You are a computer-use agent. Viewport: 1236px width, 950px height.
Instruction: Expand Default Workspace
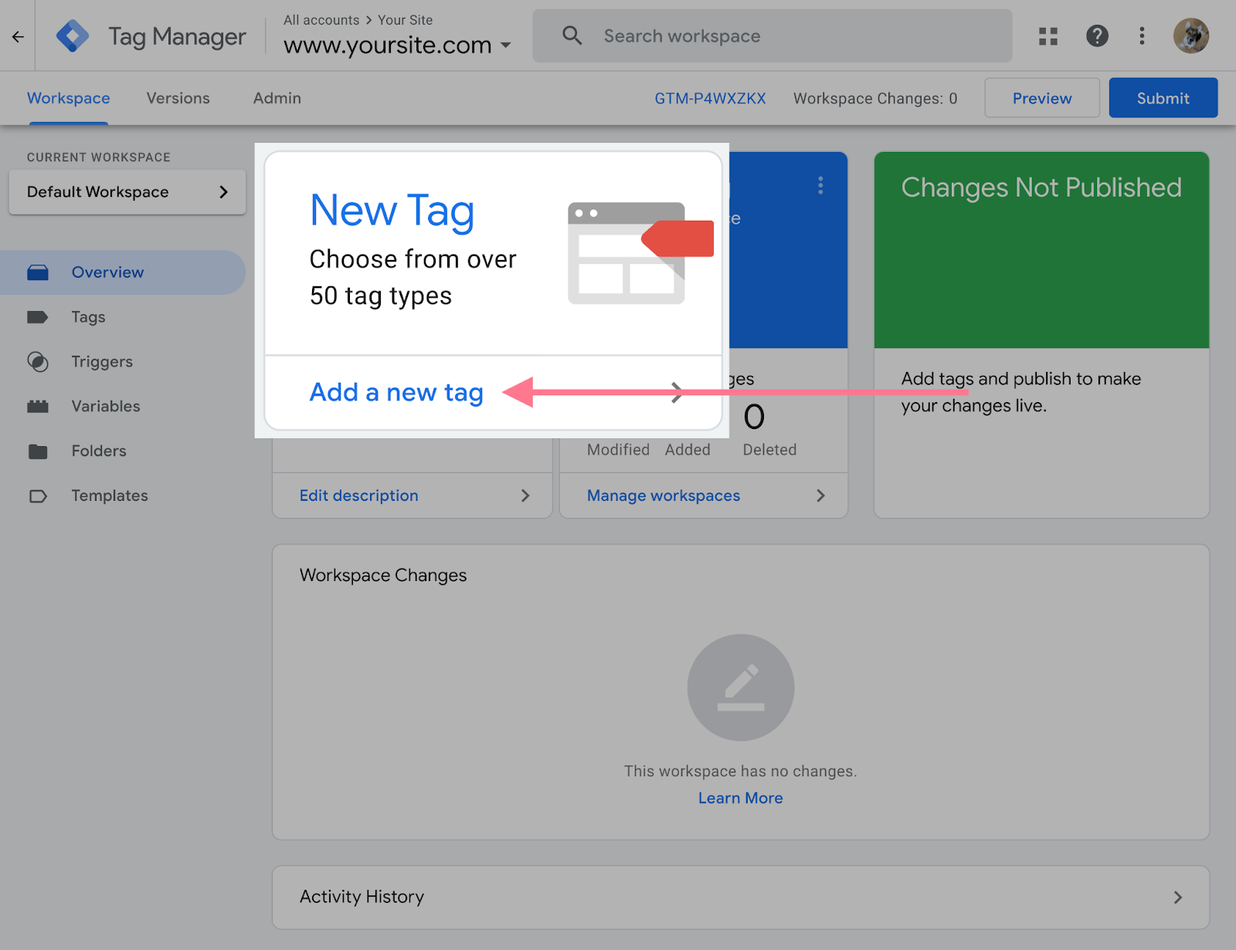tap(127, 192)
